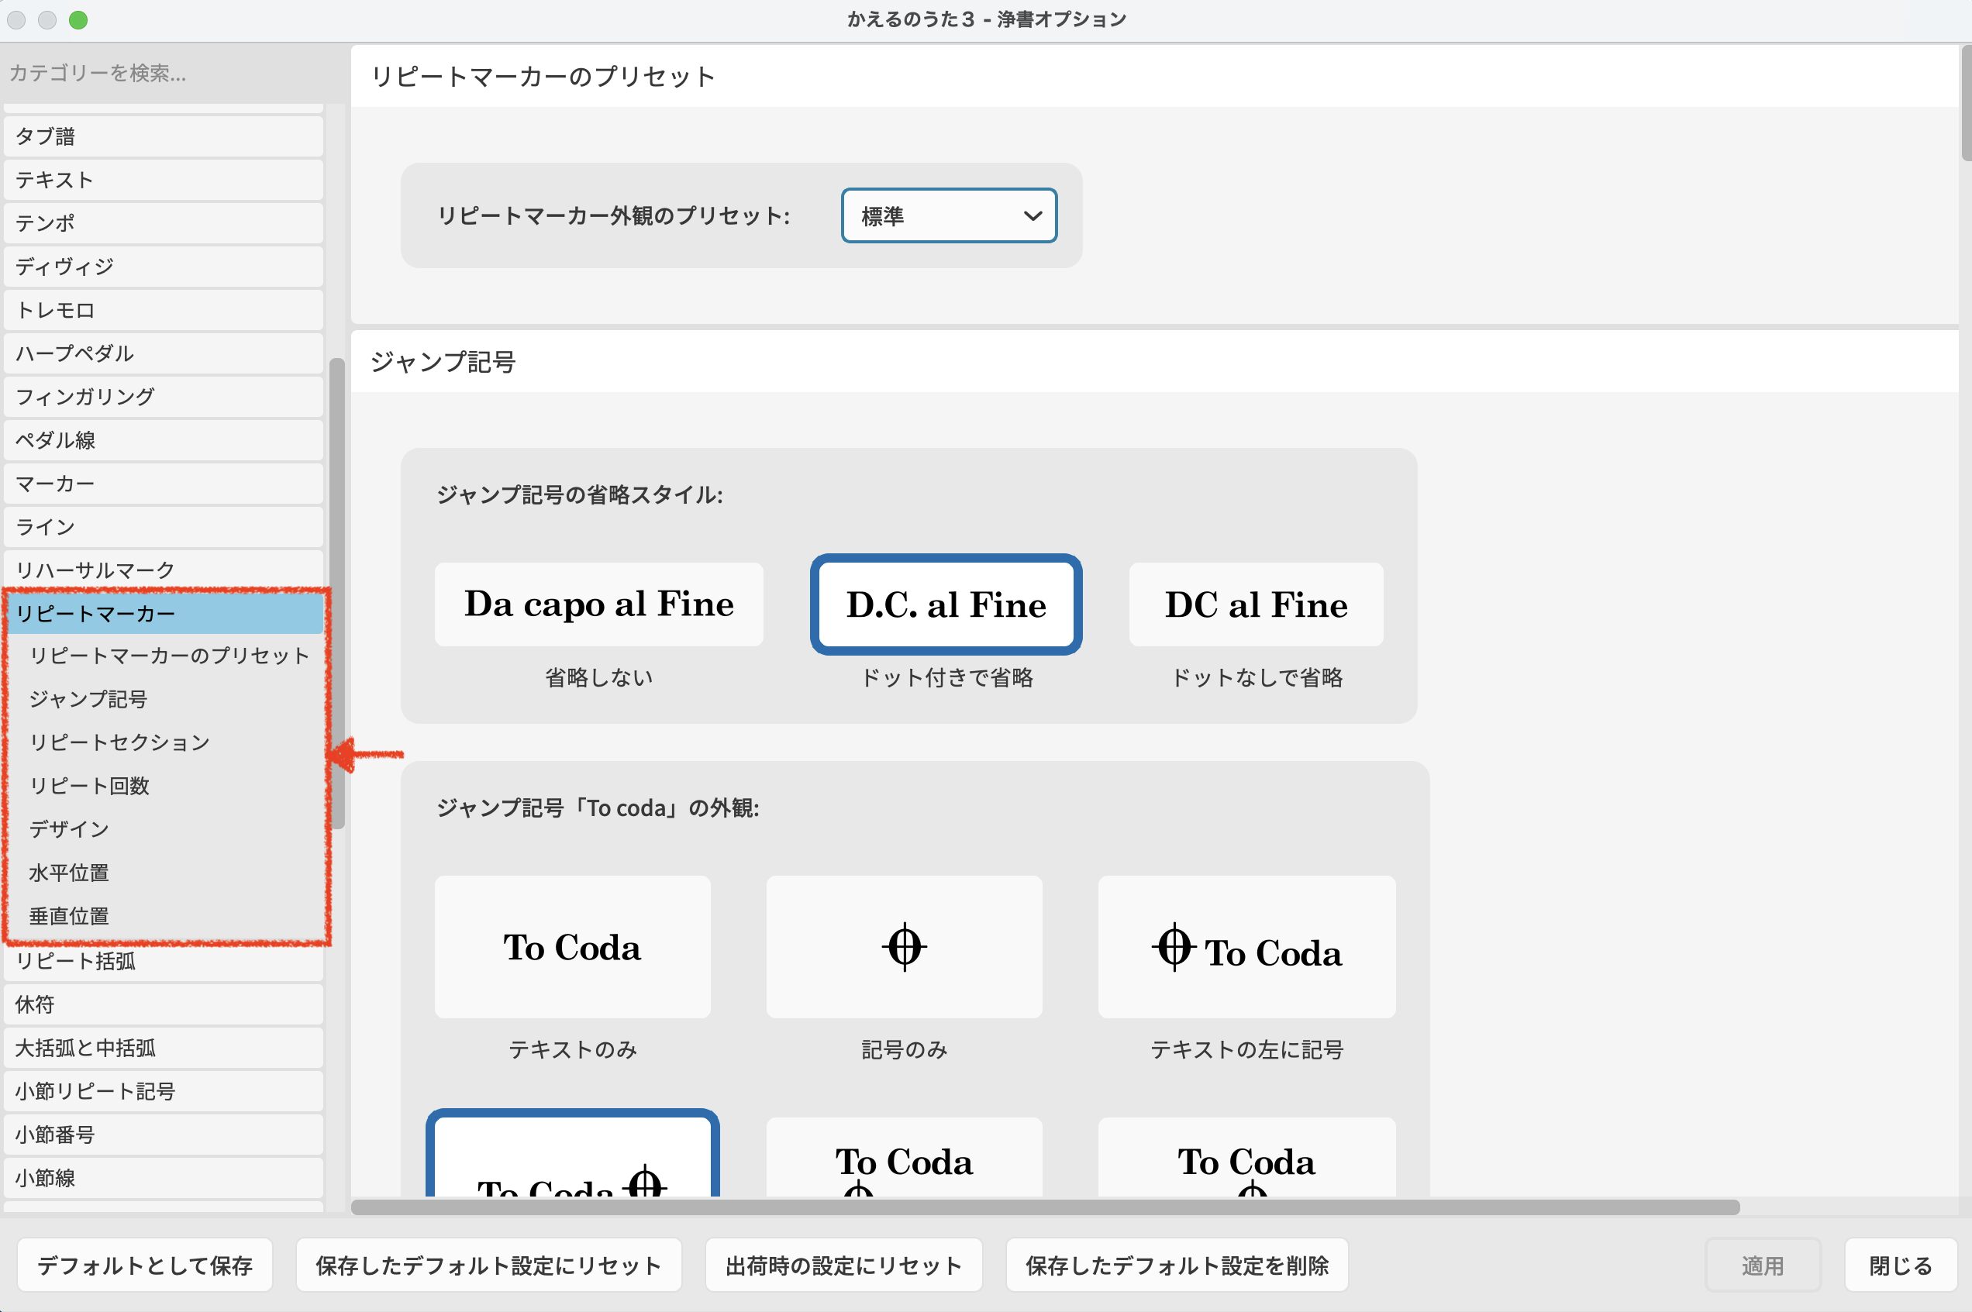Pick the text-only 'To Coda' appearance
Image resolution: width=1972 pixels, height=1312 pixels.
coord(573,946)
